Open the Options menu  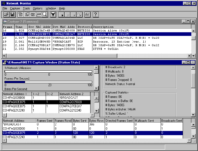pos(38,8)
